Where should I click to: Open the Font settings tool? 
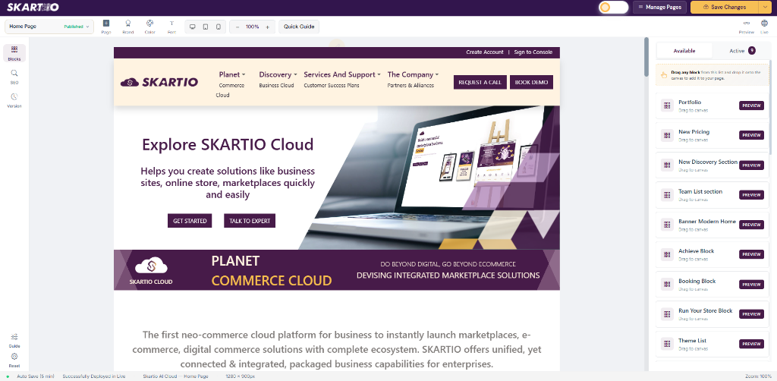(171, 27)
